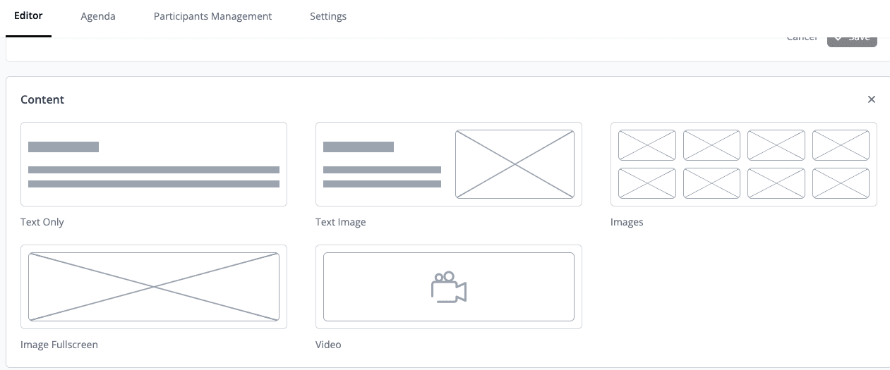890x370 pixels.
Task: Click the top-left placeholder in the Images grid
Action: (647, 145)
